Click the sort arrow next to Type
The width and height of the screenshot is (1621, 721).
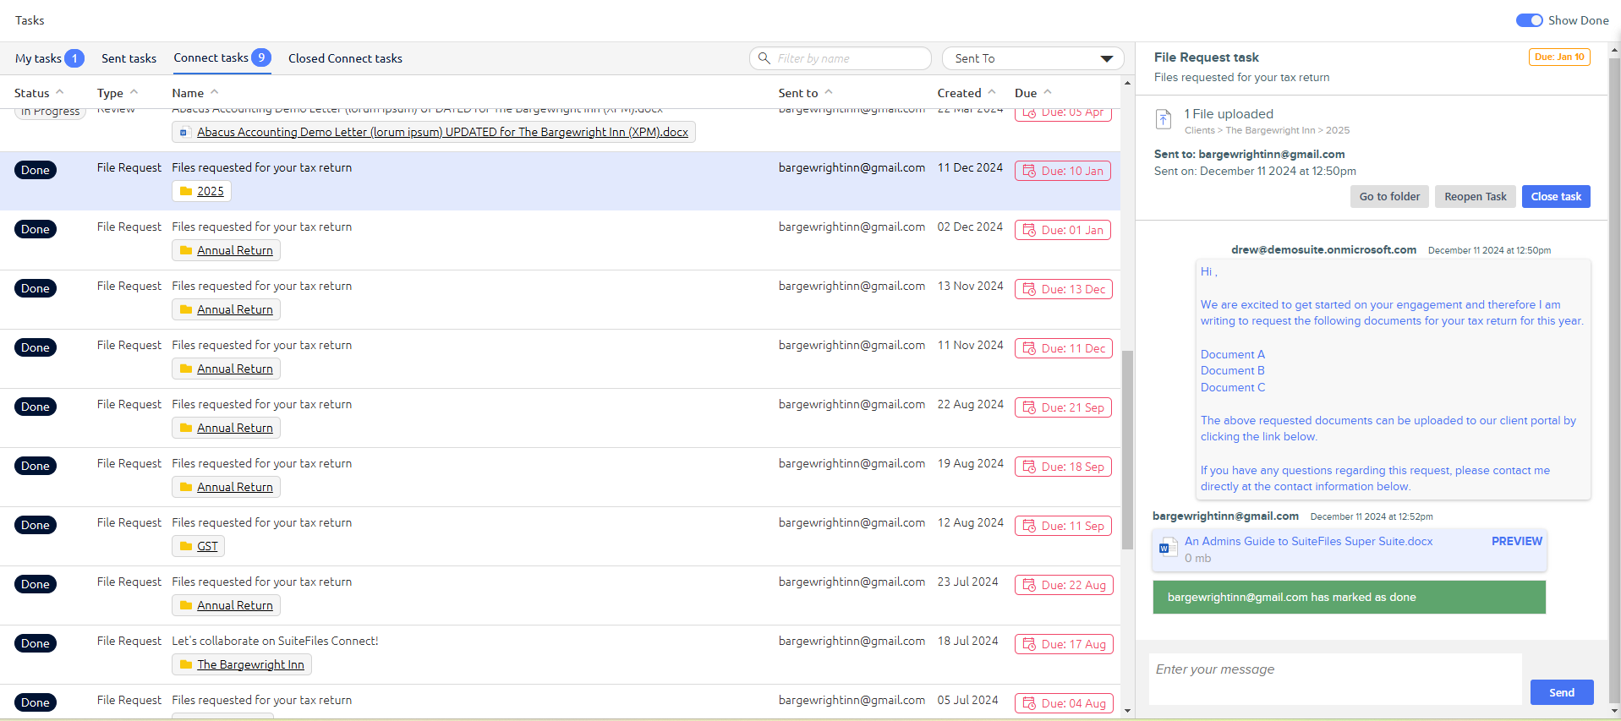[134, 92]
